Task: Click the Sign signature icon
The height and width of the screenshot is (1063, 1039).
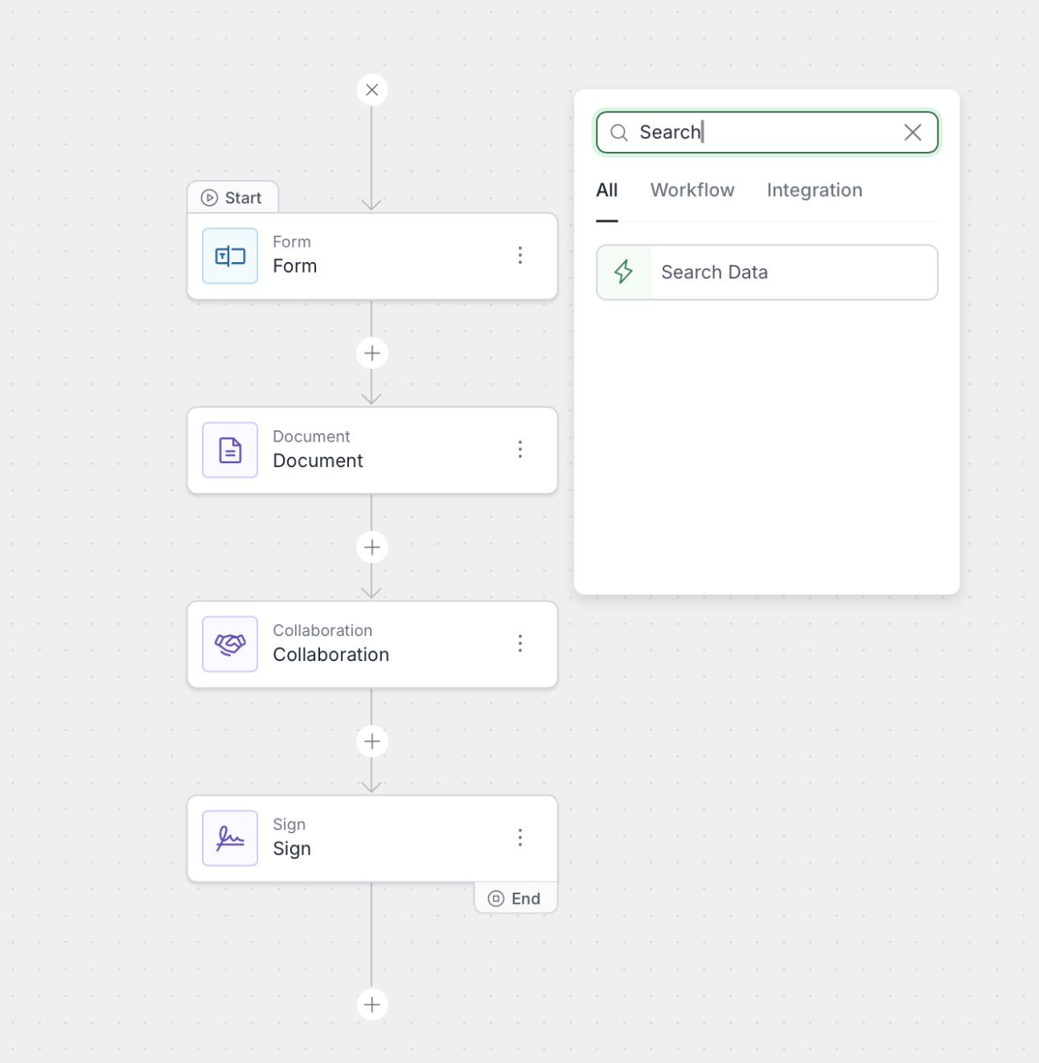Action: 230,838
